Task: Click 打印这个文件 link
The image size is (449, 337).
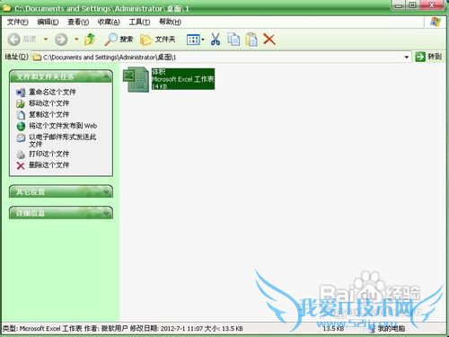Action: [x=48, y=154]
